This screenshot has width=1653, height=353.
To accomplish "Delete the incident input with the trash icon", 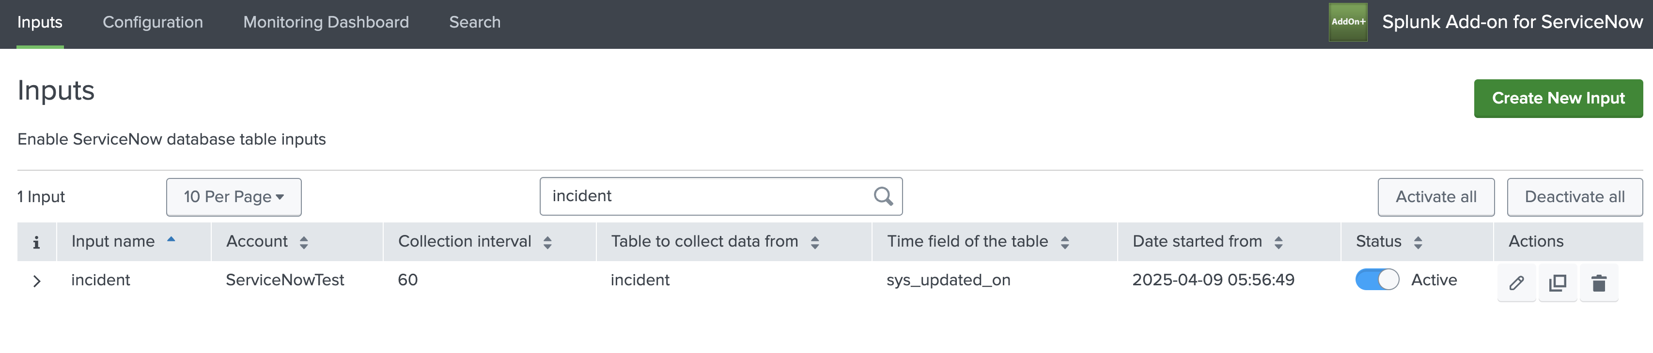I will pyautogui.click(x=1598, y=282).
